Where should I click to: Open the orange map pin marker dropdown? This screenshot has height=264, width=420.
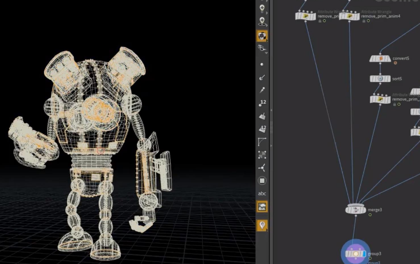262,225
